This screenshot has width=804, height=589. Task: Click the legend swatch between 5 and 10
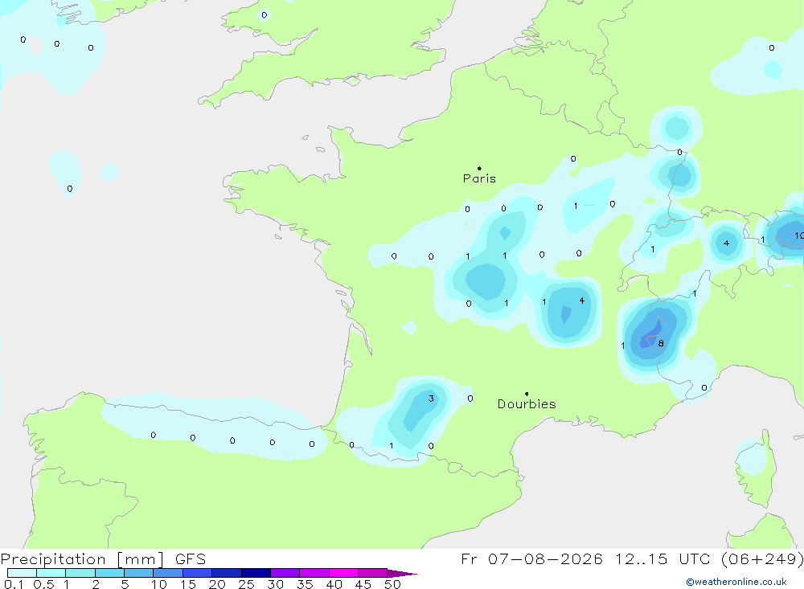point(138,573)
